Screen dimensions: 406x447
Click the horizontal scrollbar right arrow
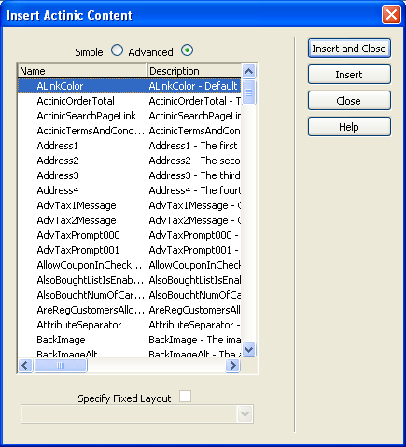pyautogui.click(x=232, y=365)
